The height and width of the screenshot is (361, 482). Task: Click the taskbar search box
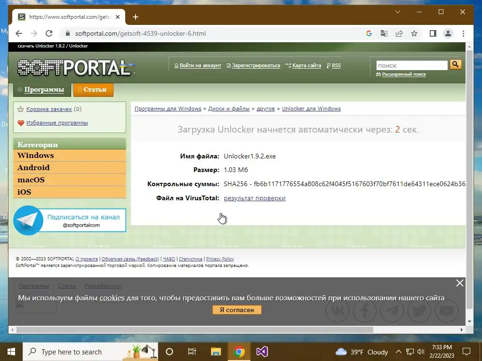[x=90, y=352]
